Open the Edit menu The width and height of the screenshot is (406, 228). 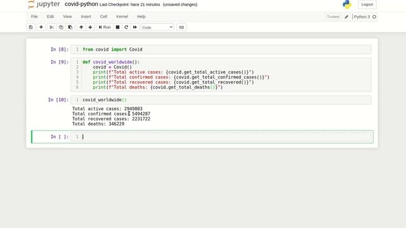(x=50, y=16)
